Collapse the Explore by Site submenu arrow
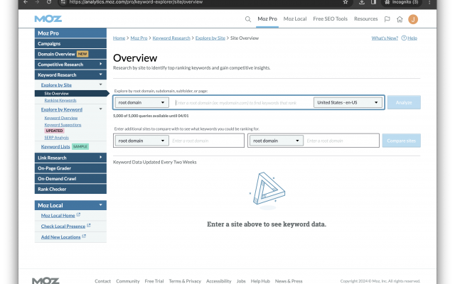Viewport: 455px width, 284px height. pos(101,84)
